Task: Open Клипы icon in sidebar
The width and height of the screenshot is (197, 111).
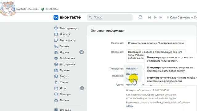Action: tap(56, 82)
